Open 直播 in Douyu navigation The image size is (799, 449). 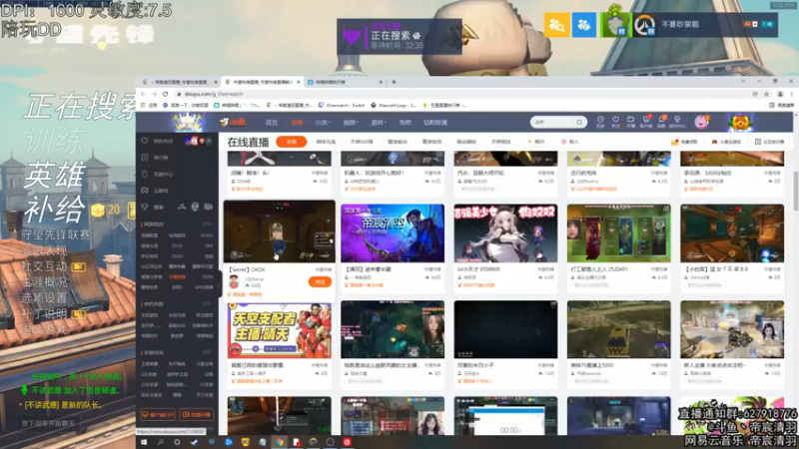coord(297,123)
